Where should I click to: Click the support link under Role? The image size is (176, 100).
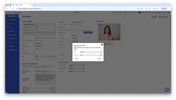[30, 41]
